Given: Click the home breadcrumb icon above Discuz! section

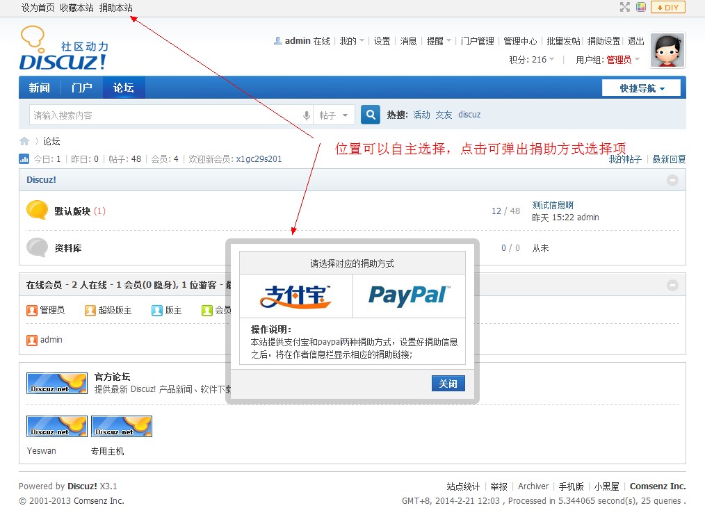Looking at the screenshot, I should pos(24,140).
